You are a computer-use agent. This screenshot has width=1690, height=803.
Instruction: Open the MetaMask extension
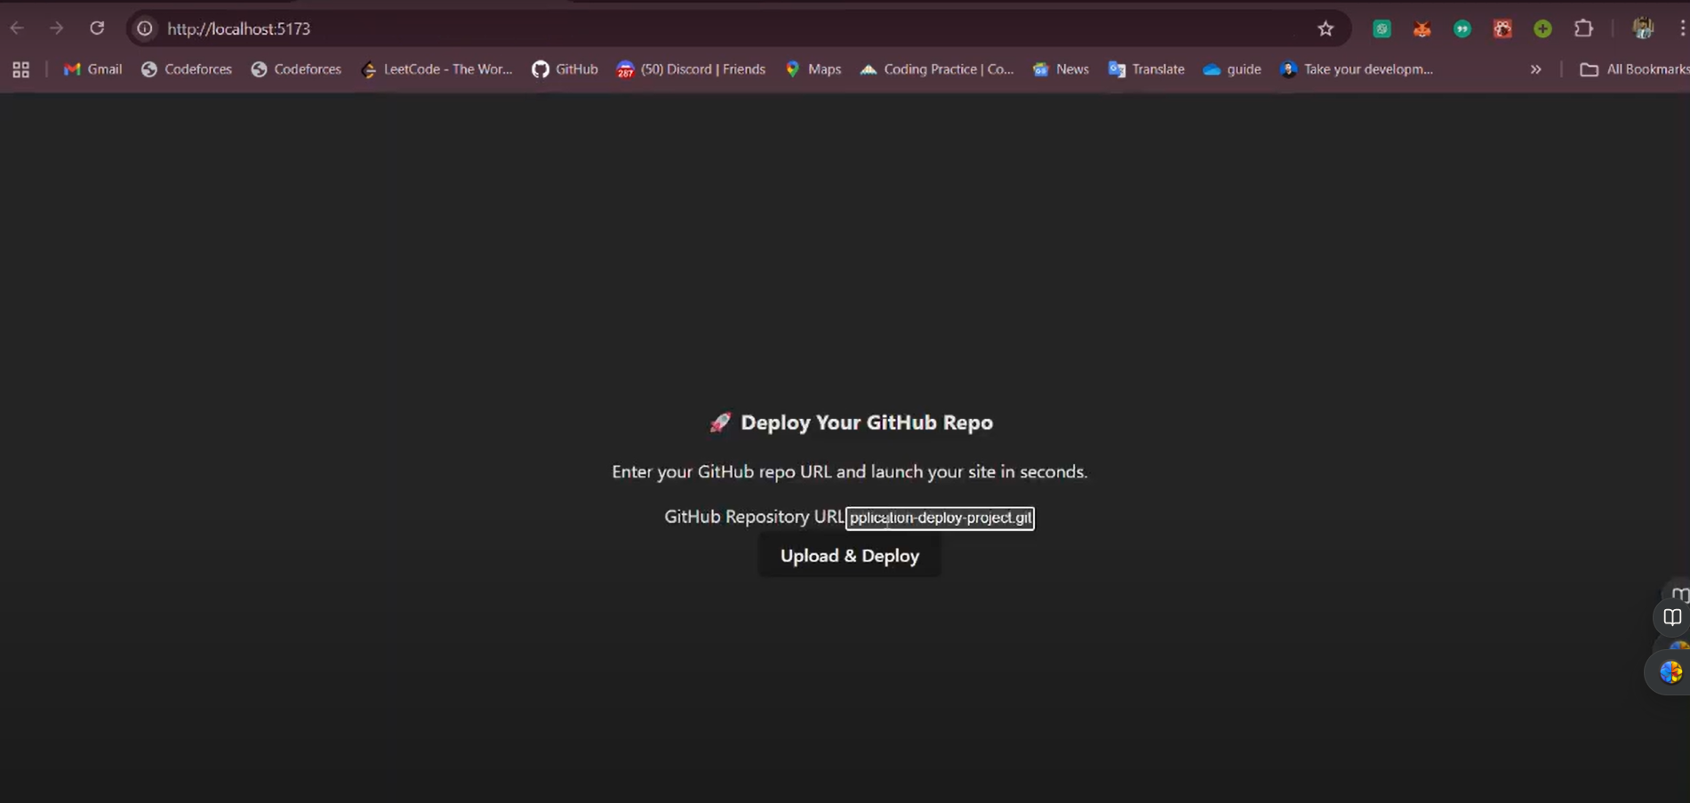tap(1422, 28)
